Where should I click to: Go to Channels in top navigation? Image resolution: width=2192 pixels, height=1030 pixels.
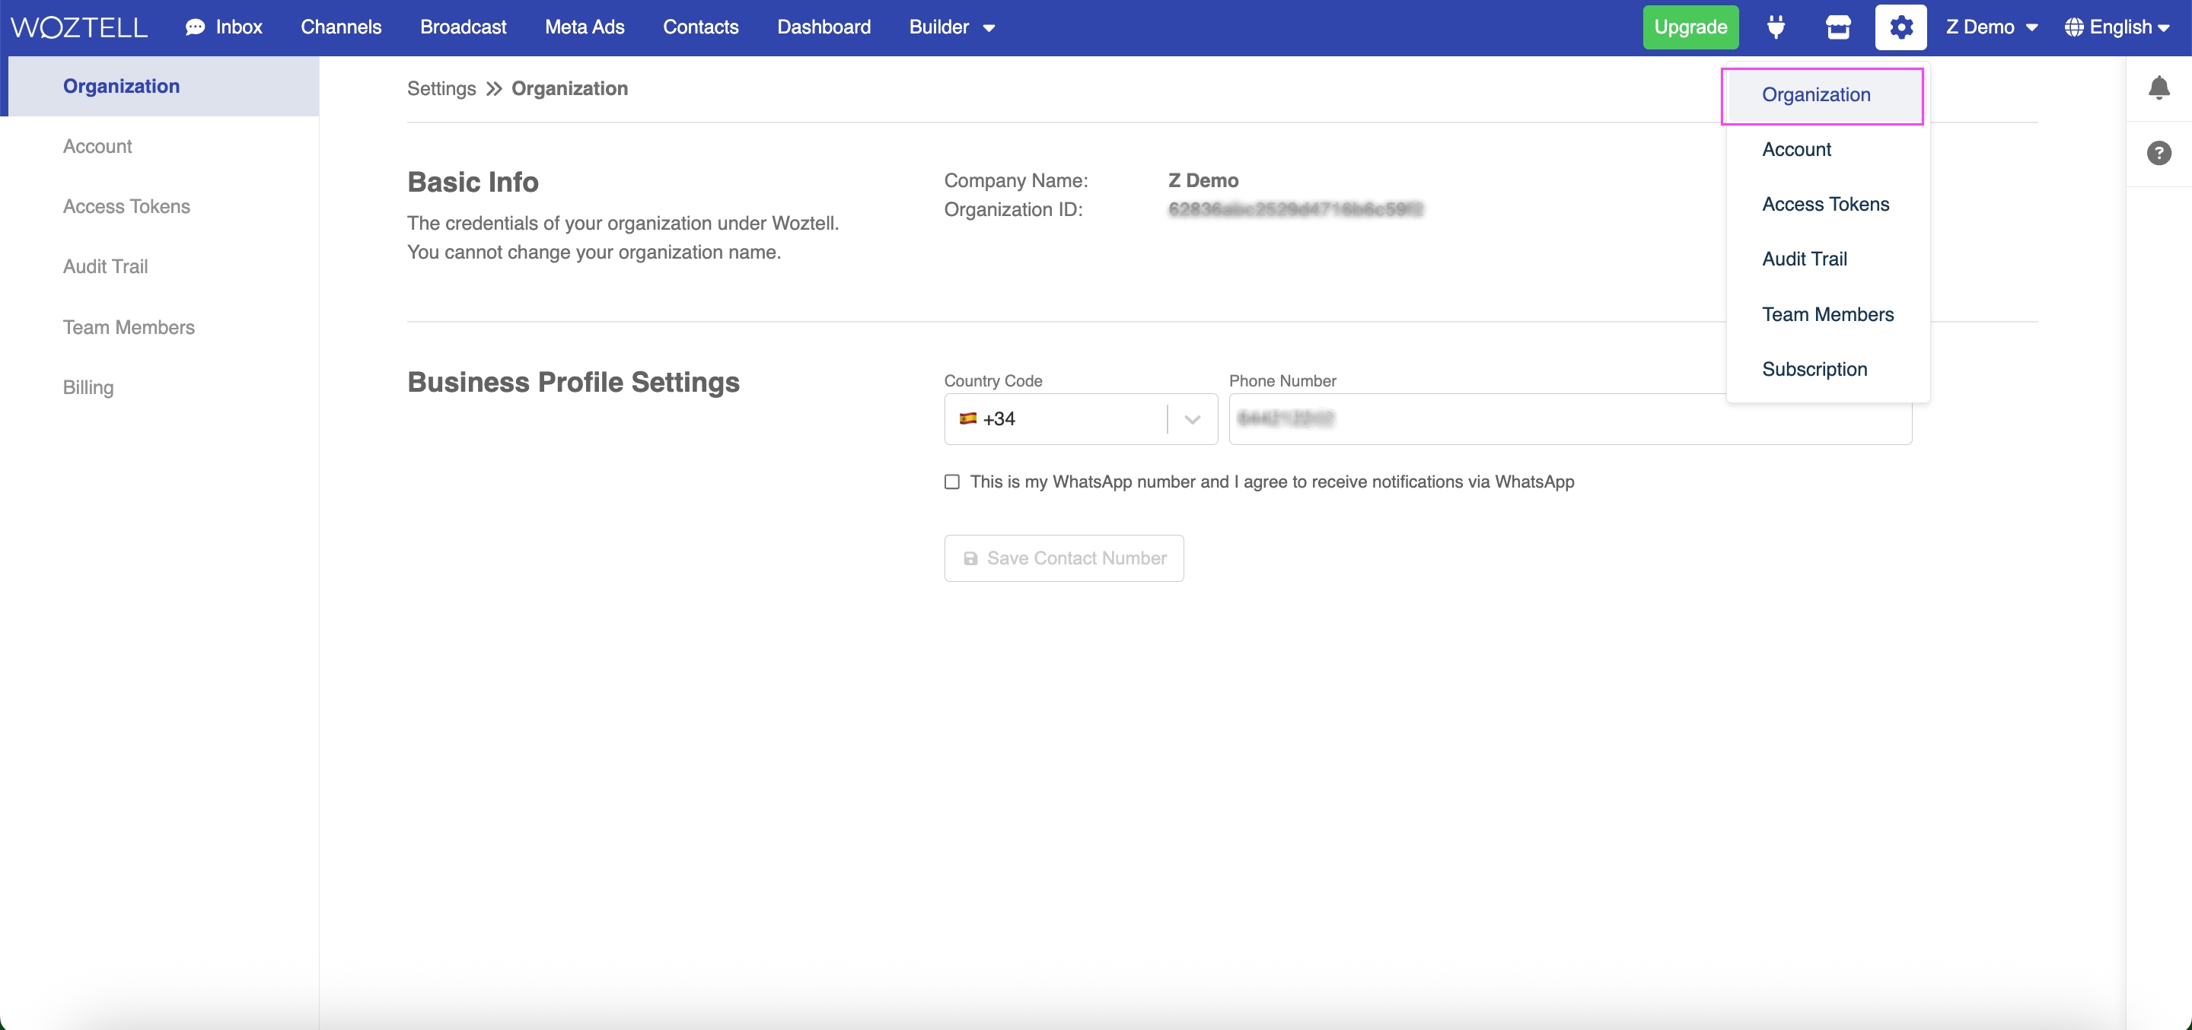tap(341, 27)
